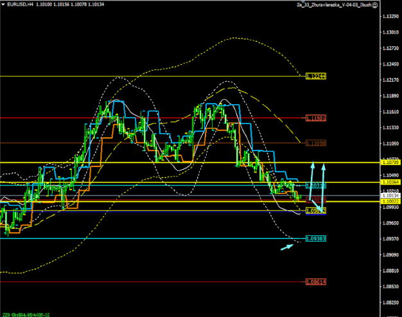This screenshot has height=317, width=402.
Task: Select the 1.08614 red level label
Action: [x=317, y=282]
